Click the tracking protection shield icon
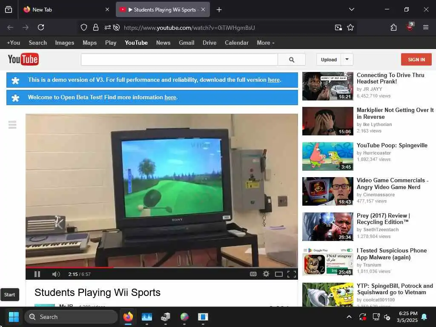436x327 pixels. pos(84,27)
